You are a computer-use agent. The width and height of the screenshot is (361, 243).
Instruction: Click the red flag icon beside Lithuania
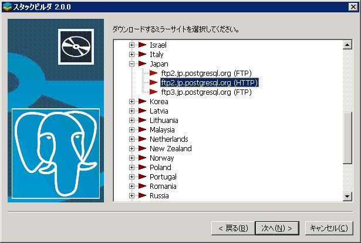pyautogui.click(x=142, y=120)
